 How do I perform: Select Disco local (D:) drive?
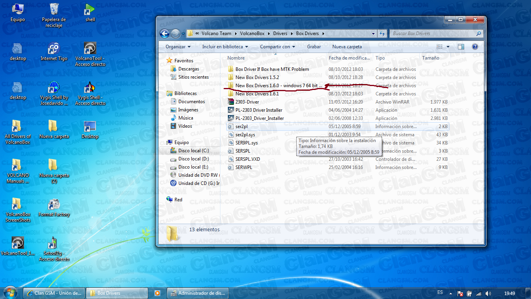193,159
